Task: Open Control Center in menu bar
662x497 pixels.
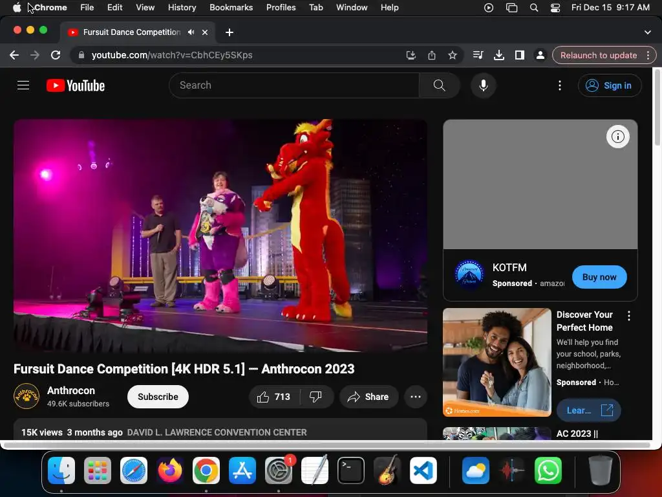Action: (x=555, y=8)
